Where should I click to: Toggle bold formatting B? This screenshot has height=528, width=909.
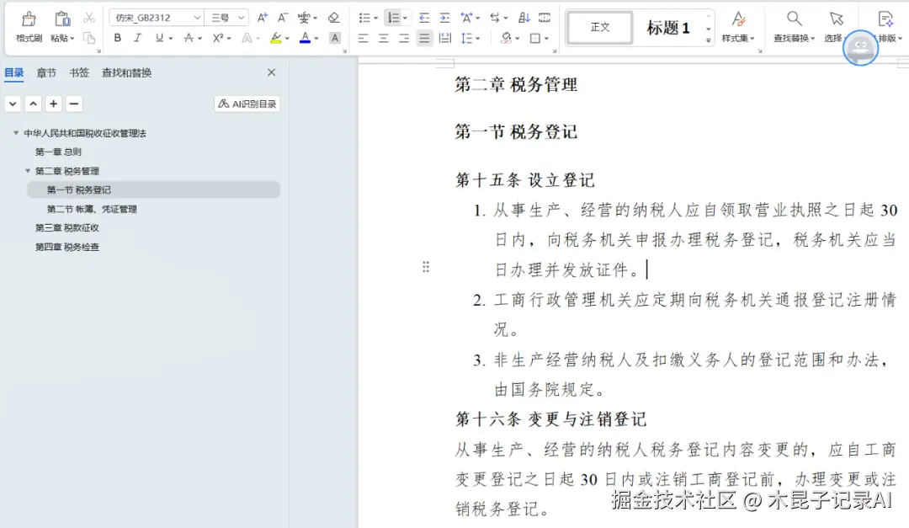(x=118, y=38)
